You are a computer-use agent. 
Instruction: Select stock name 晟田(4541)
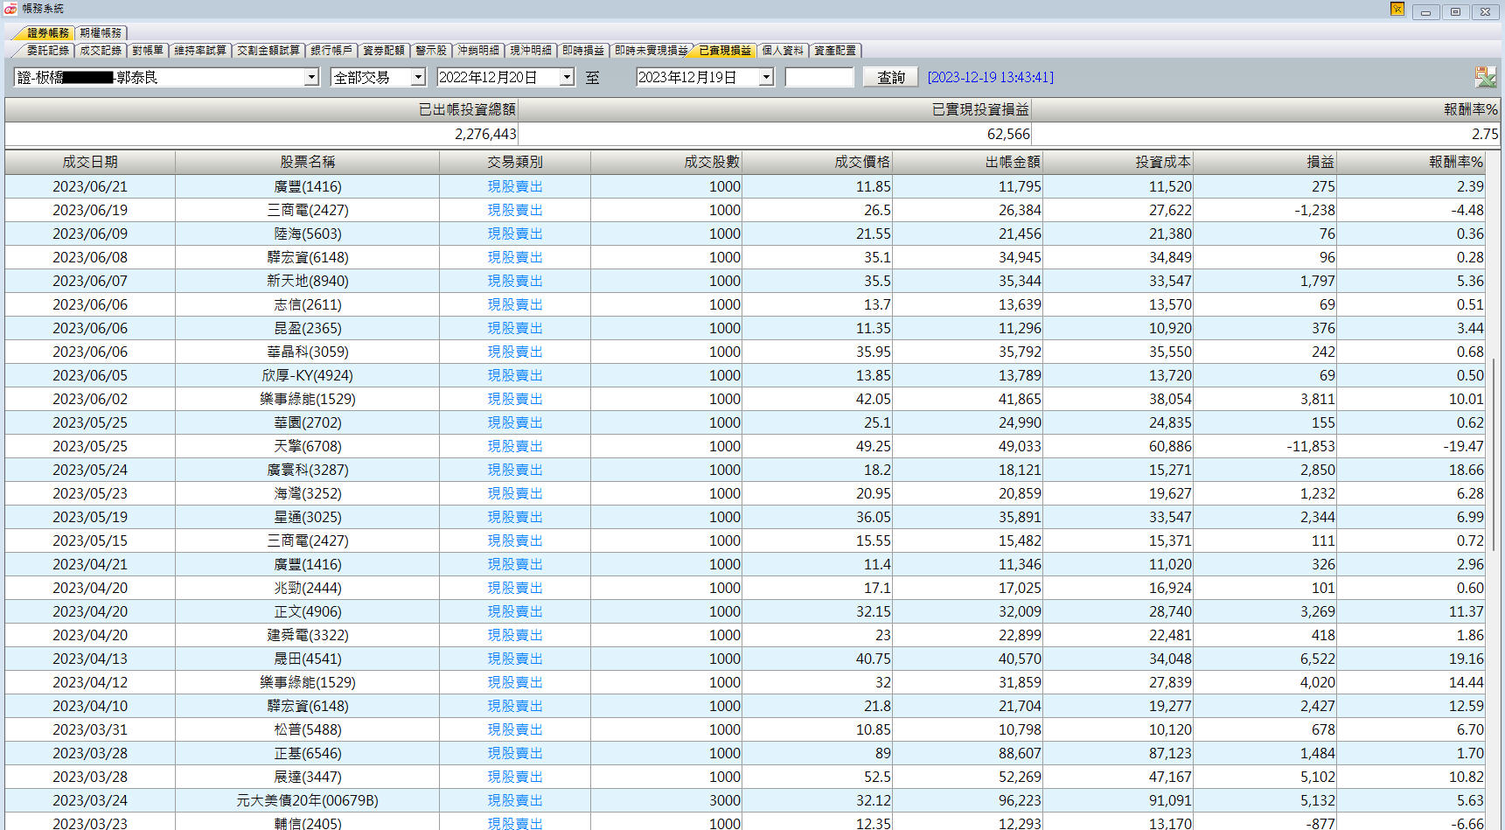coord(308,659)
